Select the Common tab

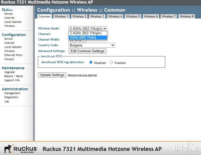coord(44,16)
